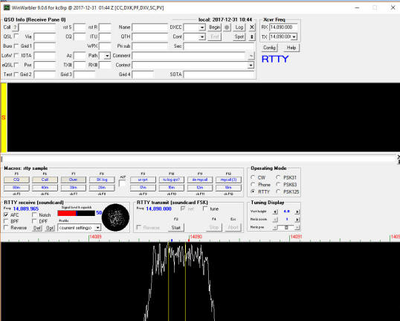Select the Phone operating mode

pos(253,184)
